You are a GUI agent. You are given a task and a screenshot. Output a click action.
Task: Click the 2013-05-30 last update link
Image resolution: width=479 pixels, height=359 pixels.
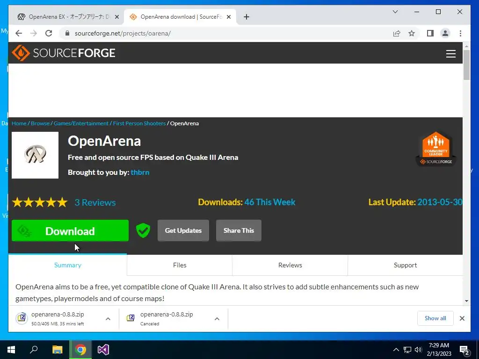pos(440,202)
